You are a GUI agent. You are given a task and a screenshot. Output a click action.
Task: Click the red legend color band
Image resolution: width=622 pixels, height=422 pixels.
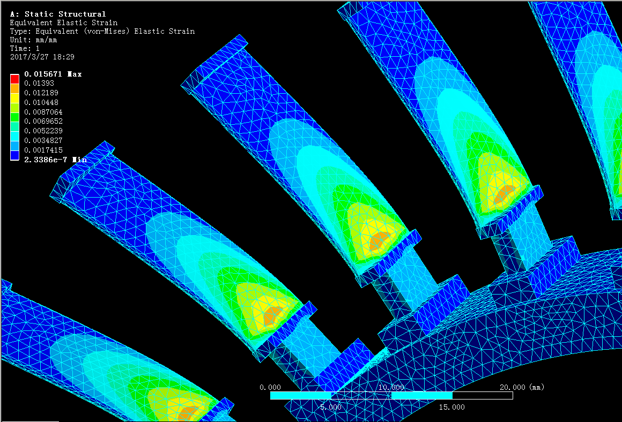click(x=14, y=79)
